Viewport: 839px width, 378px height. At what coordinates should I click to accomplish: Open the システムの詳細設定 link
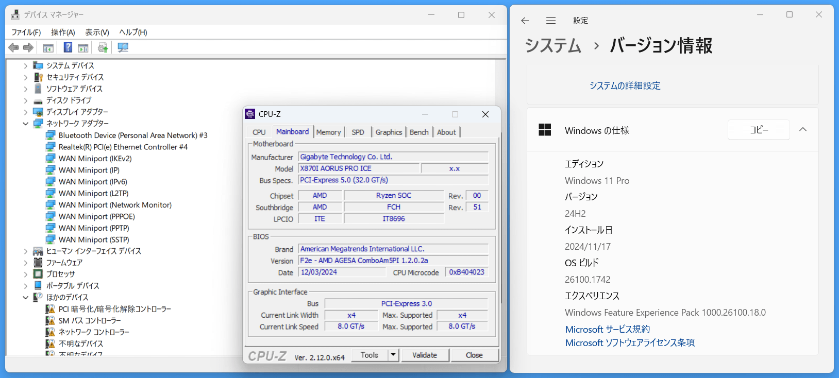point(625,85)
